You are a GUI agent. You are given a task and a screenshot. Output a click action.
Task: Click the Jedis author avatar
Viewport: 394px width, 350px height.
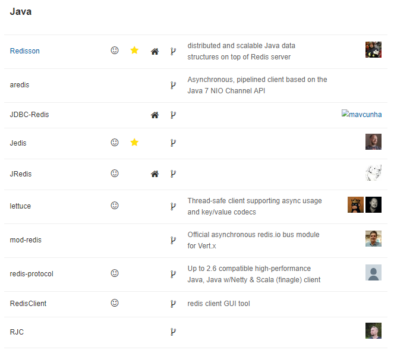pyautogui.click(x=373, y=142)
